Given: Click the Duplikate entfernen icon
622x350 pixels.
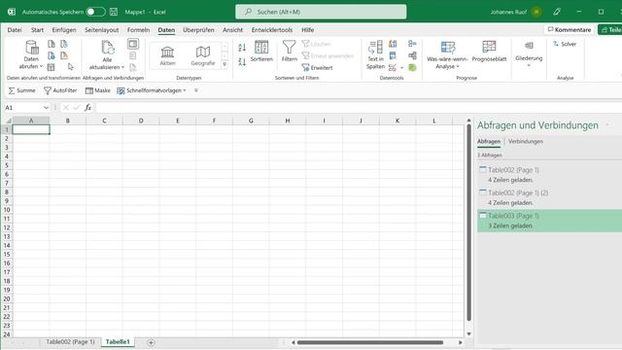Looking at the screenshot, I should (393, 55).
